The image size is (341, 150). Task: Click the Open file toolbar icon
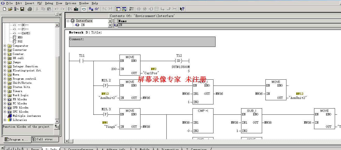(10, 9)
